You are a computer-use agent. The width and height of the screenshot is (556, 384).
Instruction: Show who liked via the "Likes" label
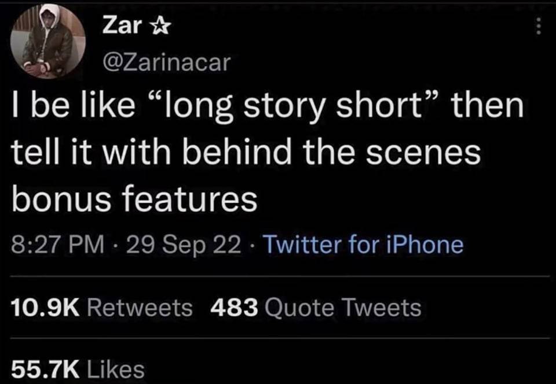tap(115, 368)
